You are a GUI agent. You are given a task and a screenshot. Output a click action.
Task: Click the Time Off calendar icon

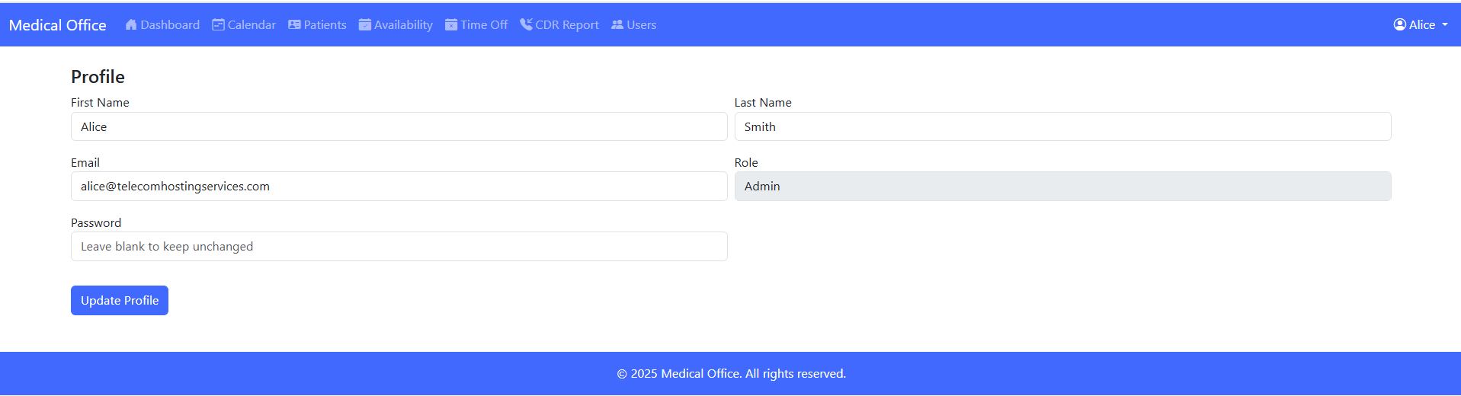(451, 24)
